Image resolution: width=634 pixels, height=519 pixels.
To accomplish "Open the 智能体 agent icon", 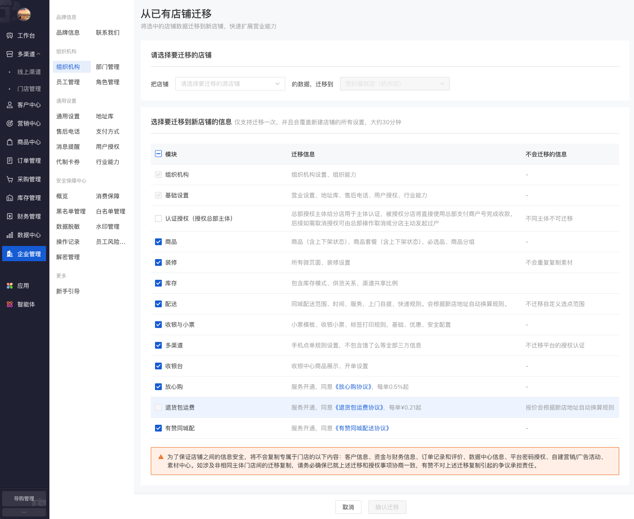I will (10, 304).
